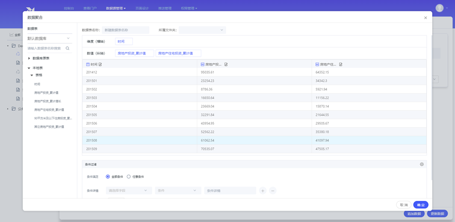The height and width of the screenshot is (222, 455).
Task: Click the search magnifier in data table search
Action: (68, 48)
